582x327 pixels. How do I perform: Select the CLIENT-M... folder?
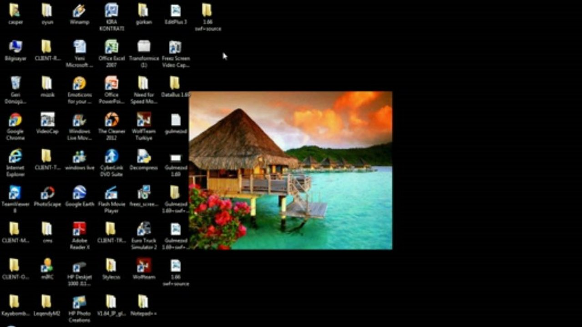click(x=15, y=228)
